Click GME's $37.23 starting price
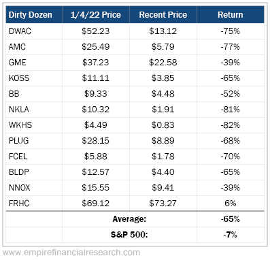This screenshot has height=260, width=270. 95,63
